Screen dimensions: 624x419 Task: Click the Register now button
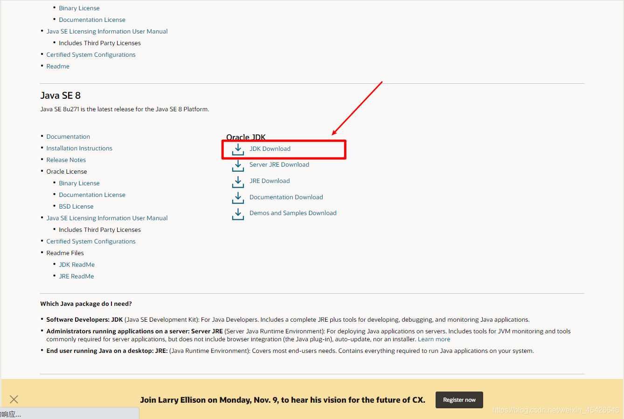[x=459, y=400]
